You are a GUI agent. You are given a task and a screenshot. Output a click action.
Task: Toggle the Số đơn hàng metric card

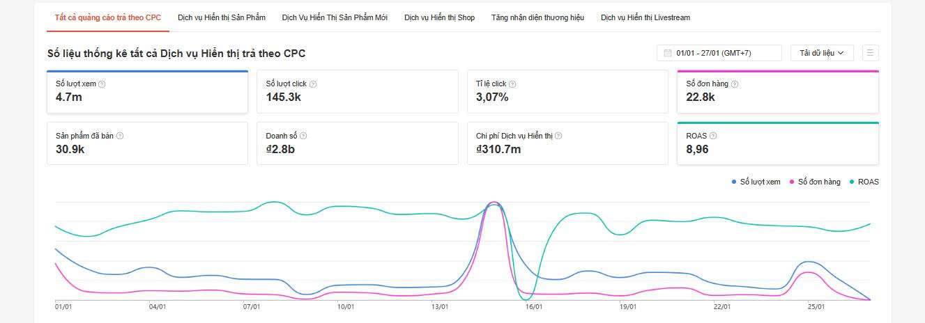tap(777, 92)
